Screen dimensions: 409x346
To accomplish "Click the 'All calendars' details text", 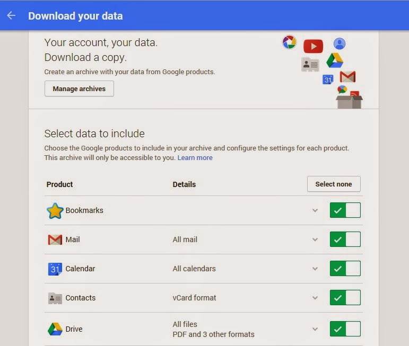I will point(194,269).
